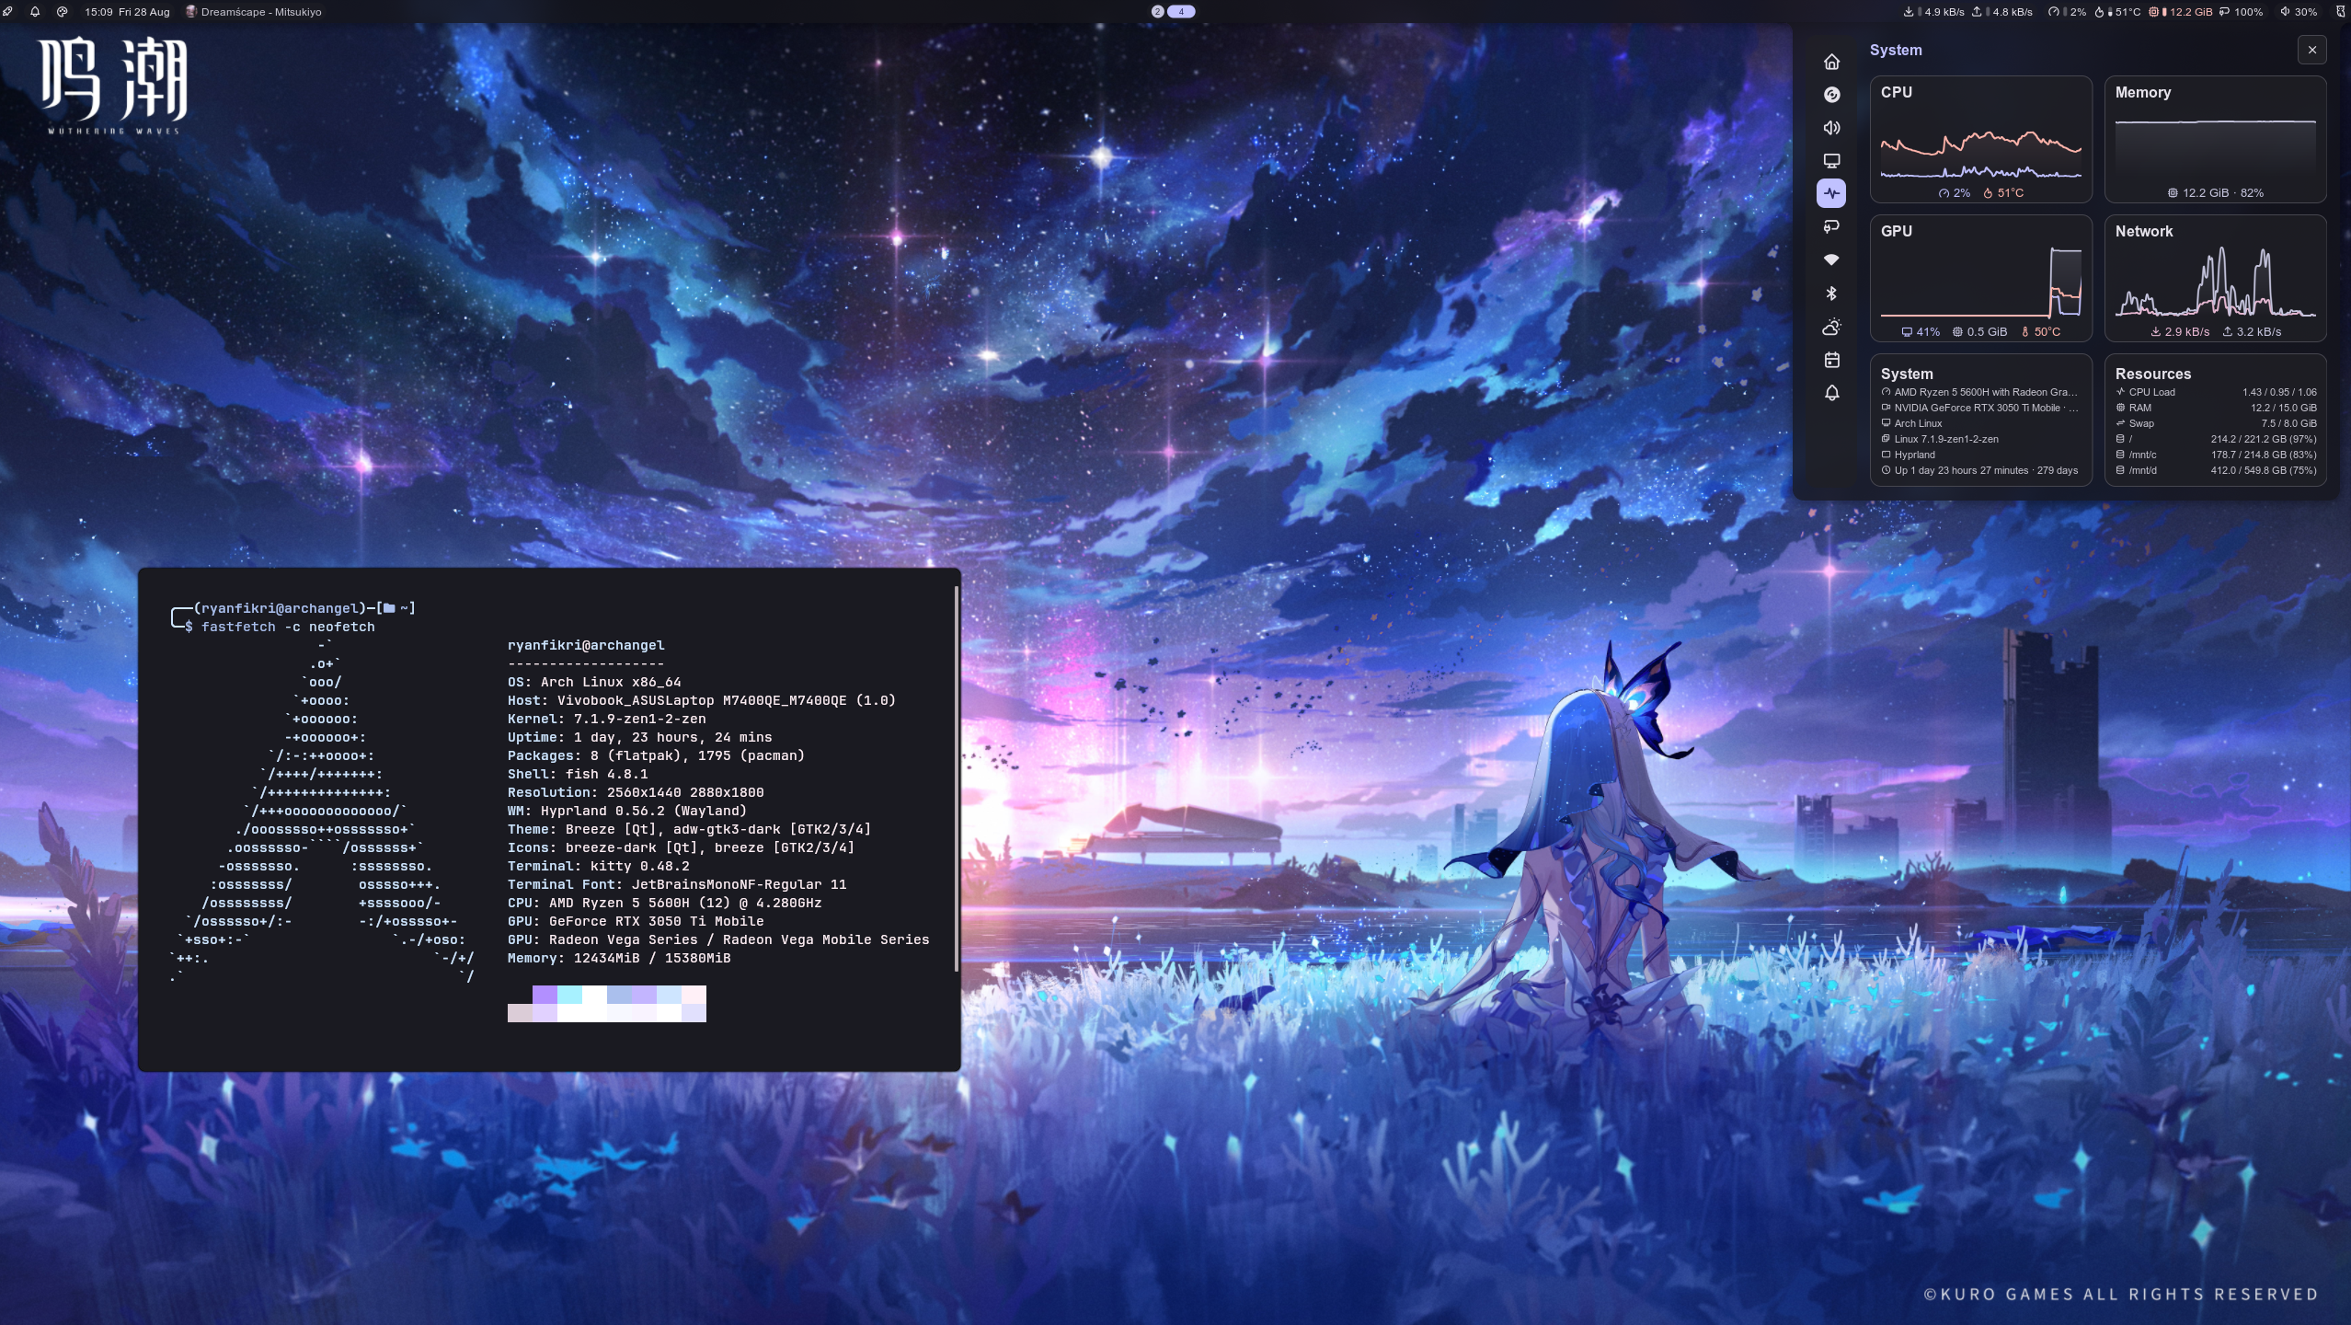This screenshot has height=1325, width=2351.
Task: Click the Memory usage graph card
Action: coord(2215,140)
